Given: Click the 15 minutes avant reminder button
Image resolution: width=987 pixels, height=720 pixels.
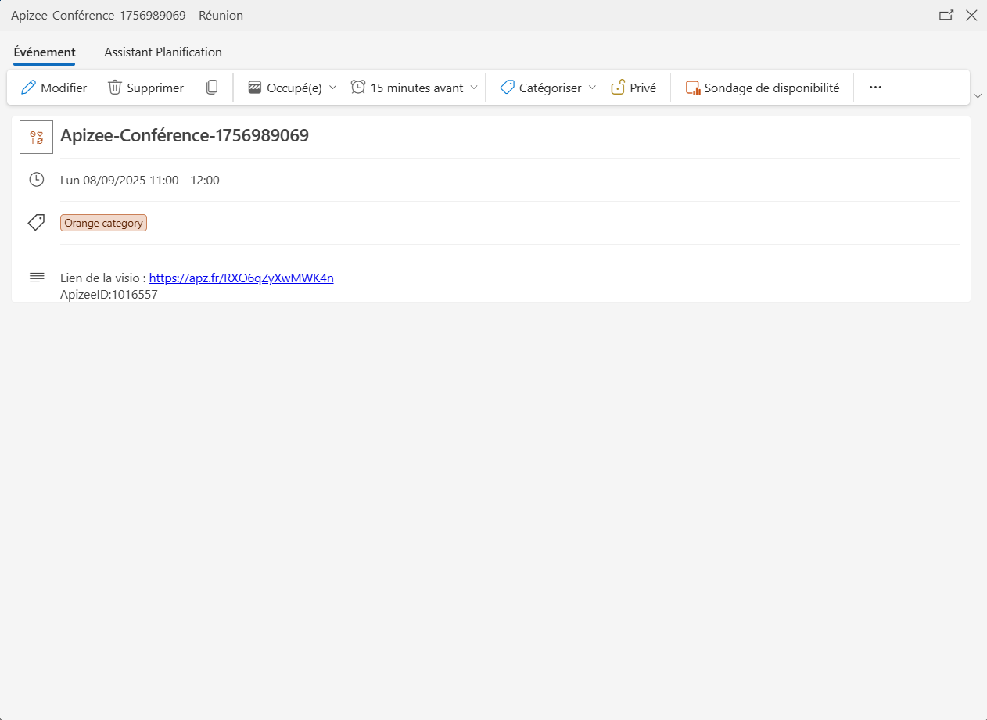Looking at the screenshot, I should pos(407,88).
